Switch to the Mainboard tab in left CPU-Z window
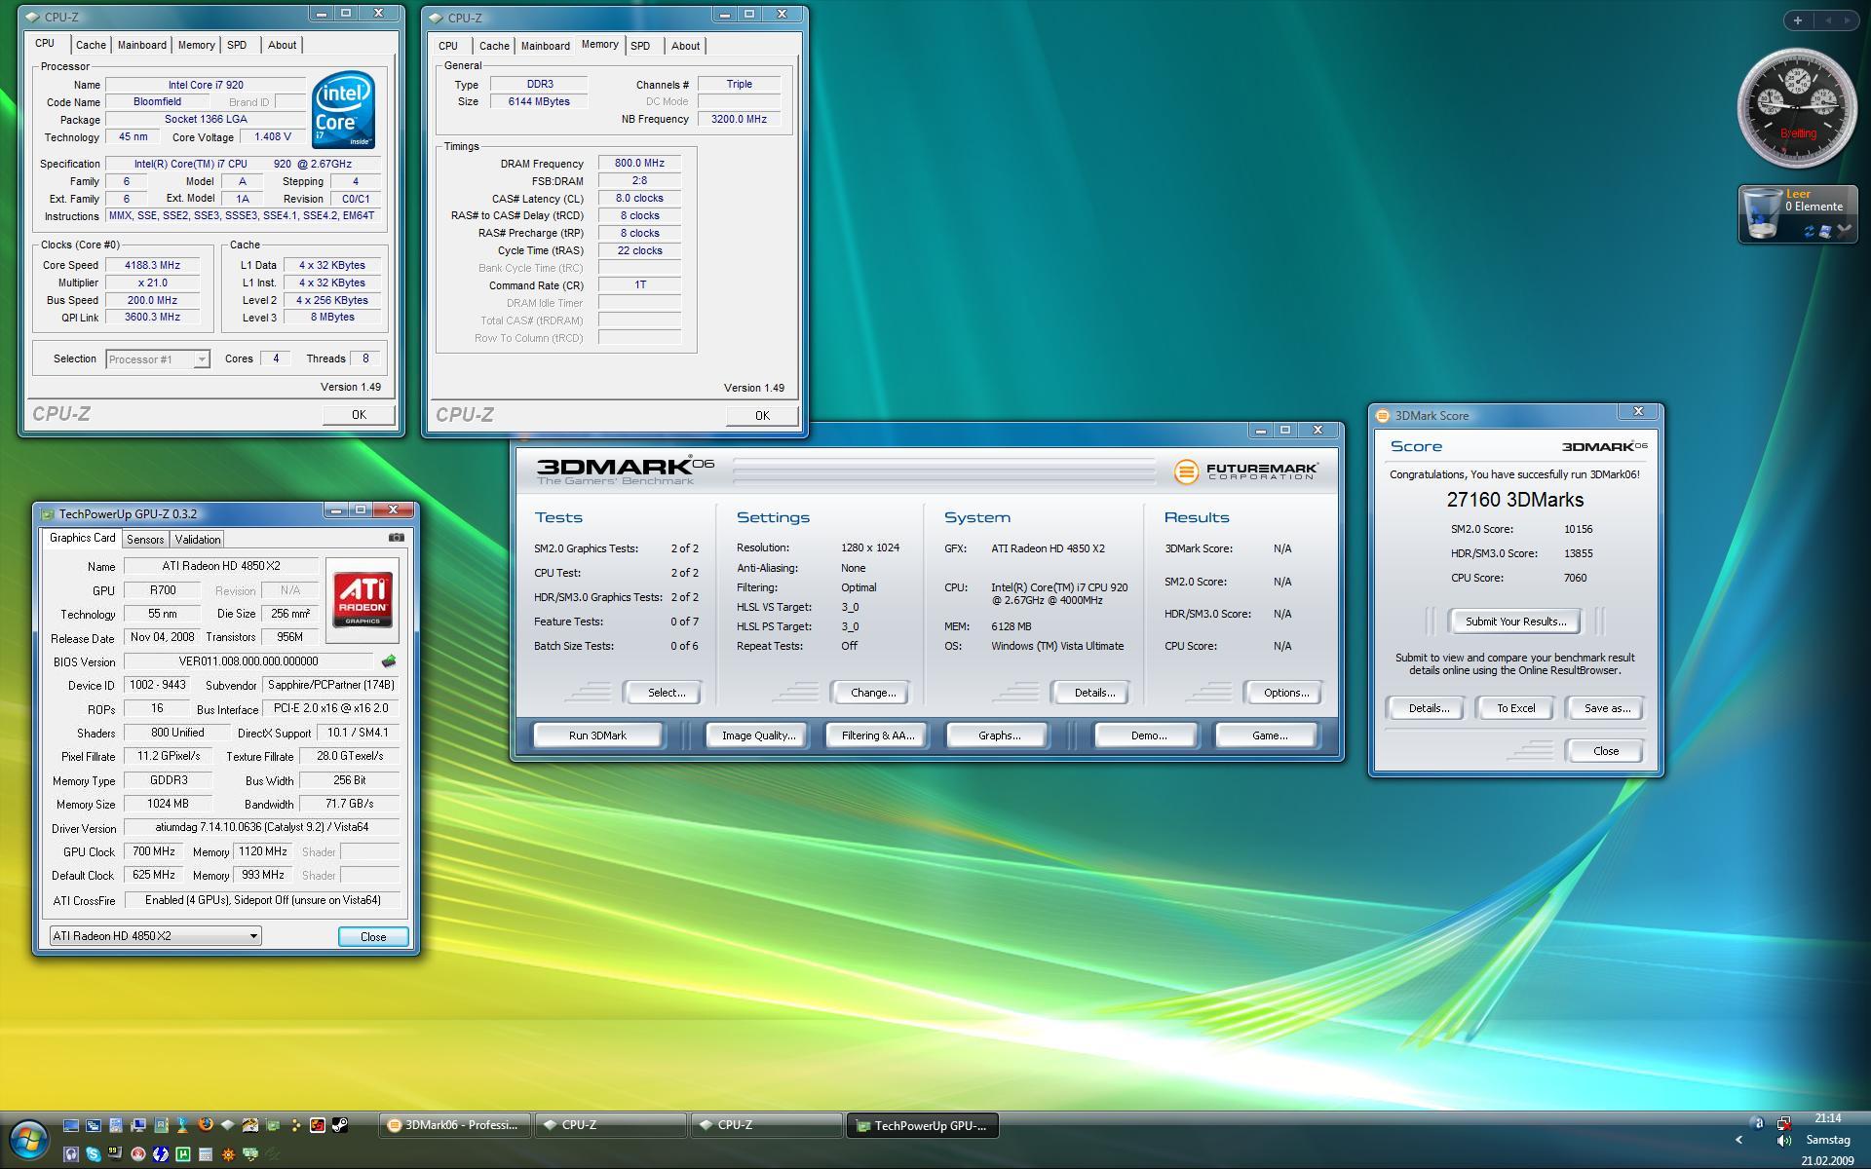Screen dimensions: 1871x1169 click(141, 45)
